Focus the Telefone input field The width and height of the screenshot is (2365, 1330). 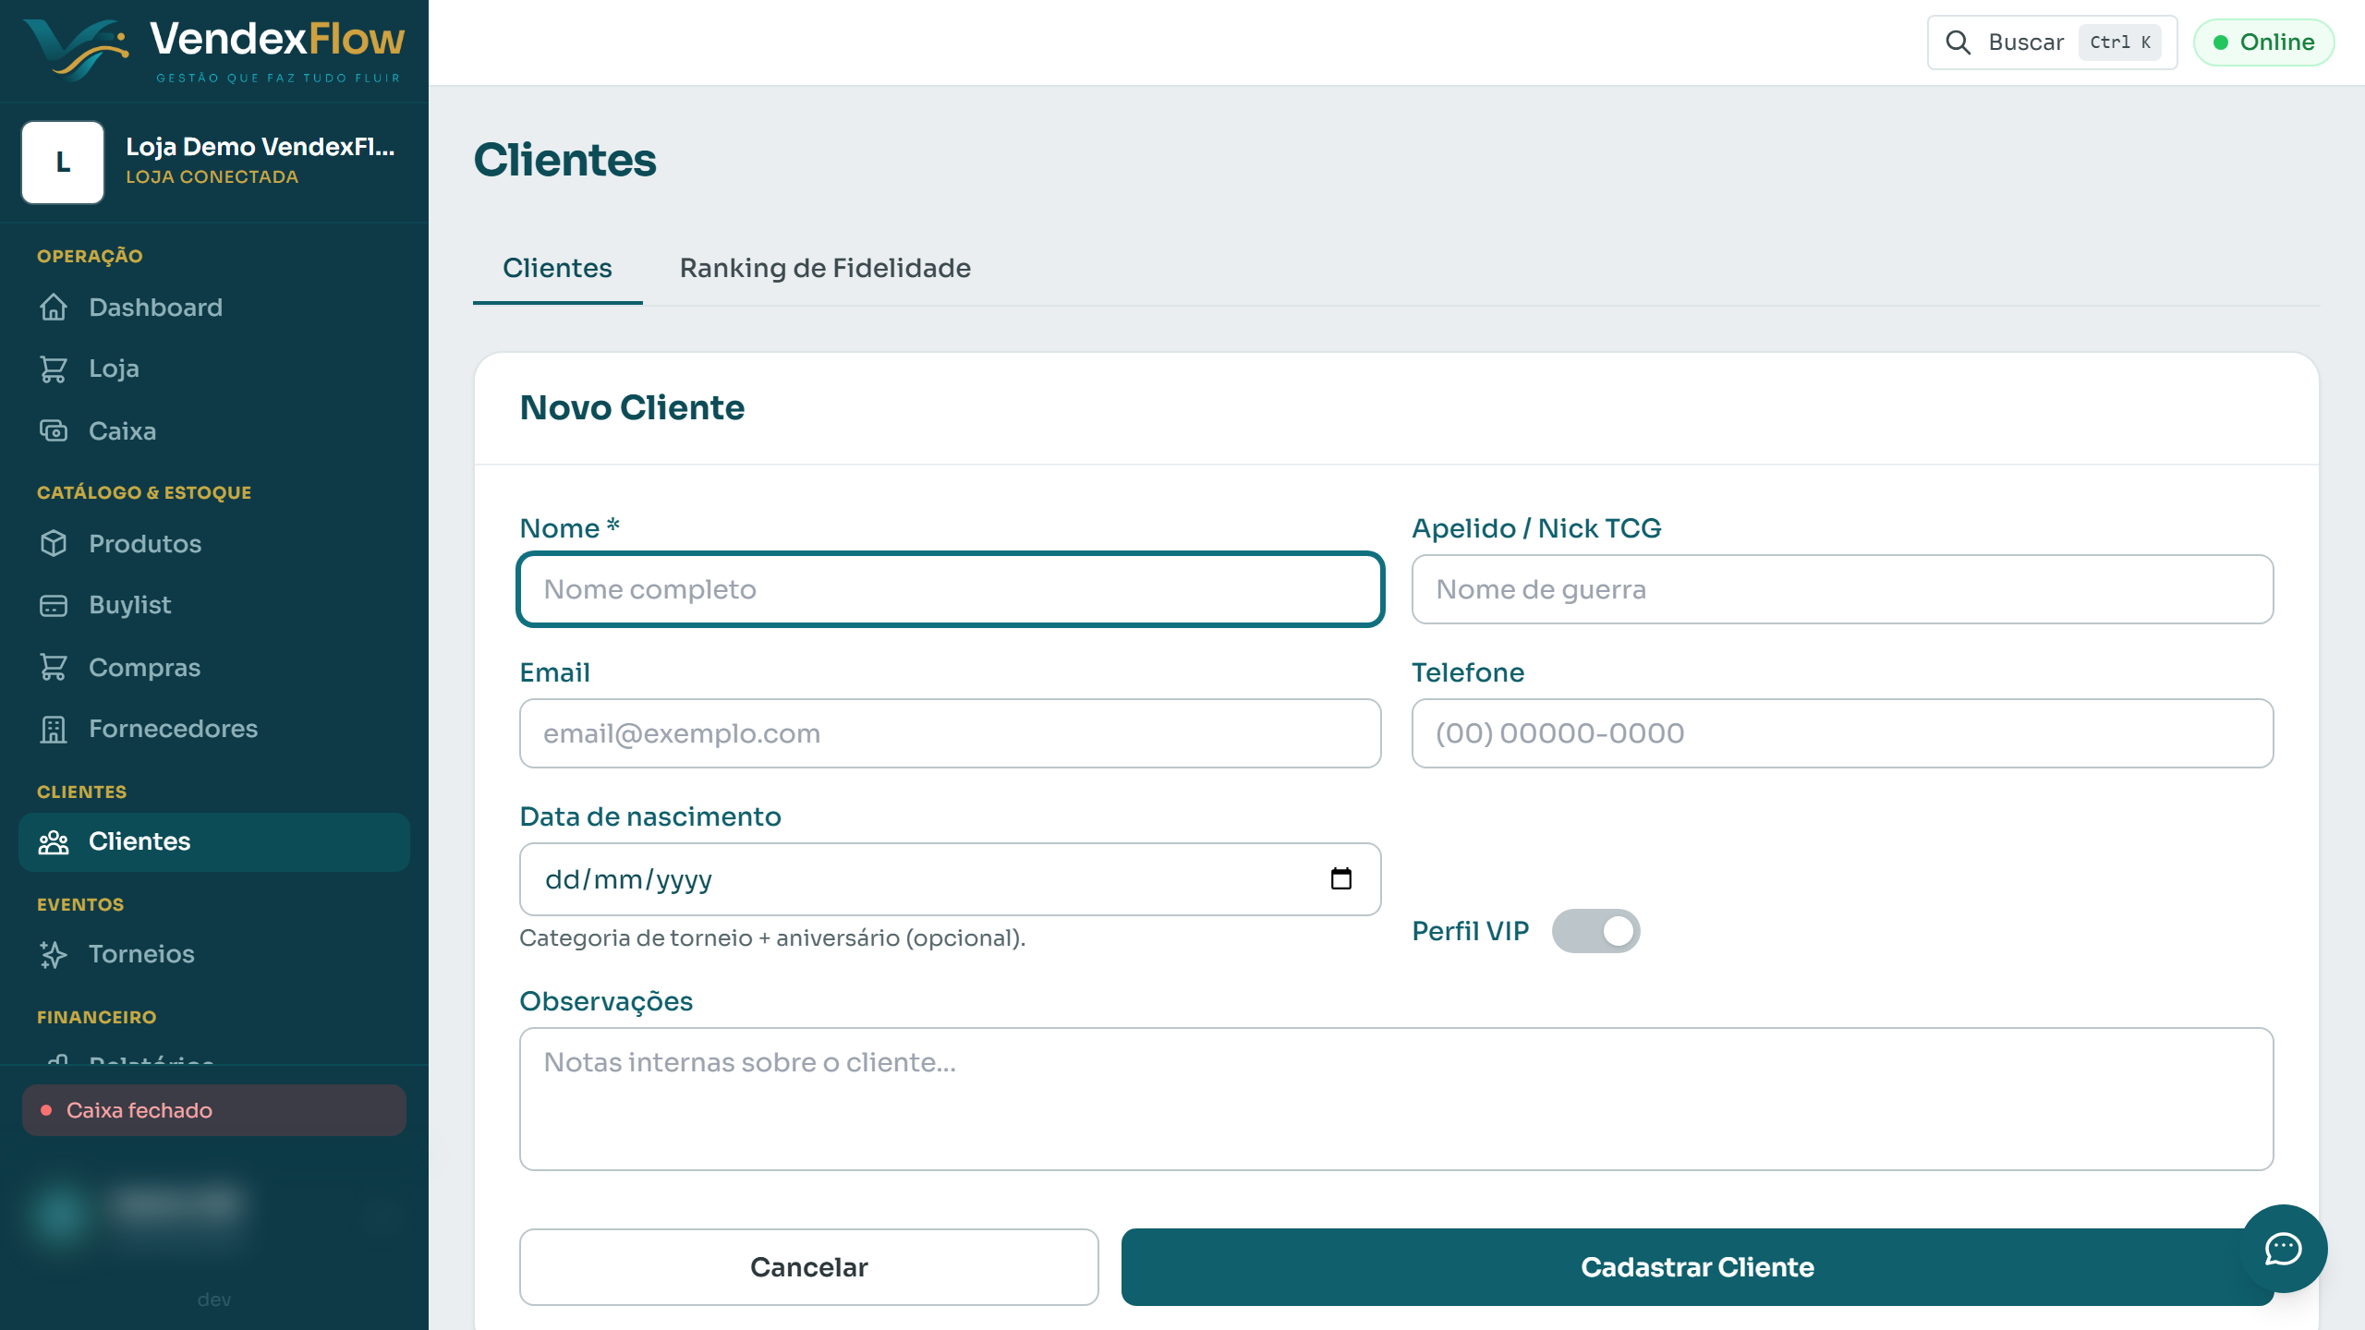(1842, 733)
